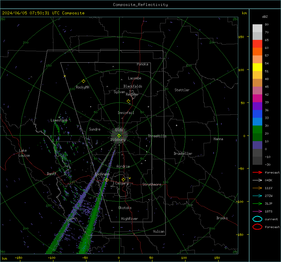Image resolution: width=281 pixels, height=262 pixels.
Task: Select the yellow diamond marker above Calgary
Action: pyautogui.click(x=123, y=179)
